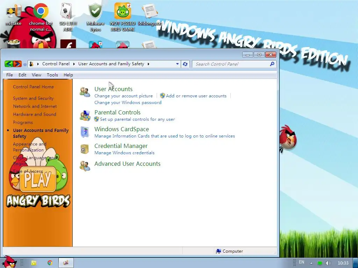358x268 pixels.
Task: Open the Credential Manager safe icon
Action: point(85,149)
